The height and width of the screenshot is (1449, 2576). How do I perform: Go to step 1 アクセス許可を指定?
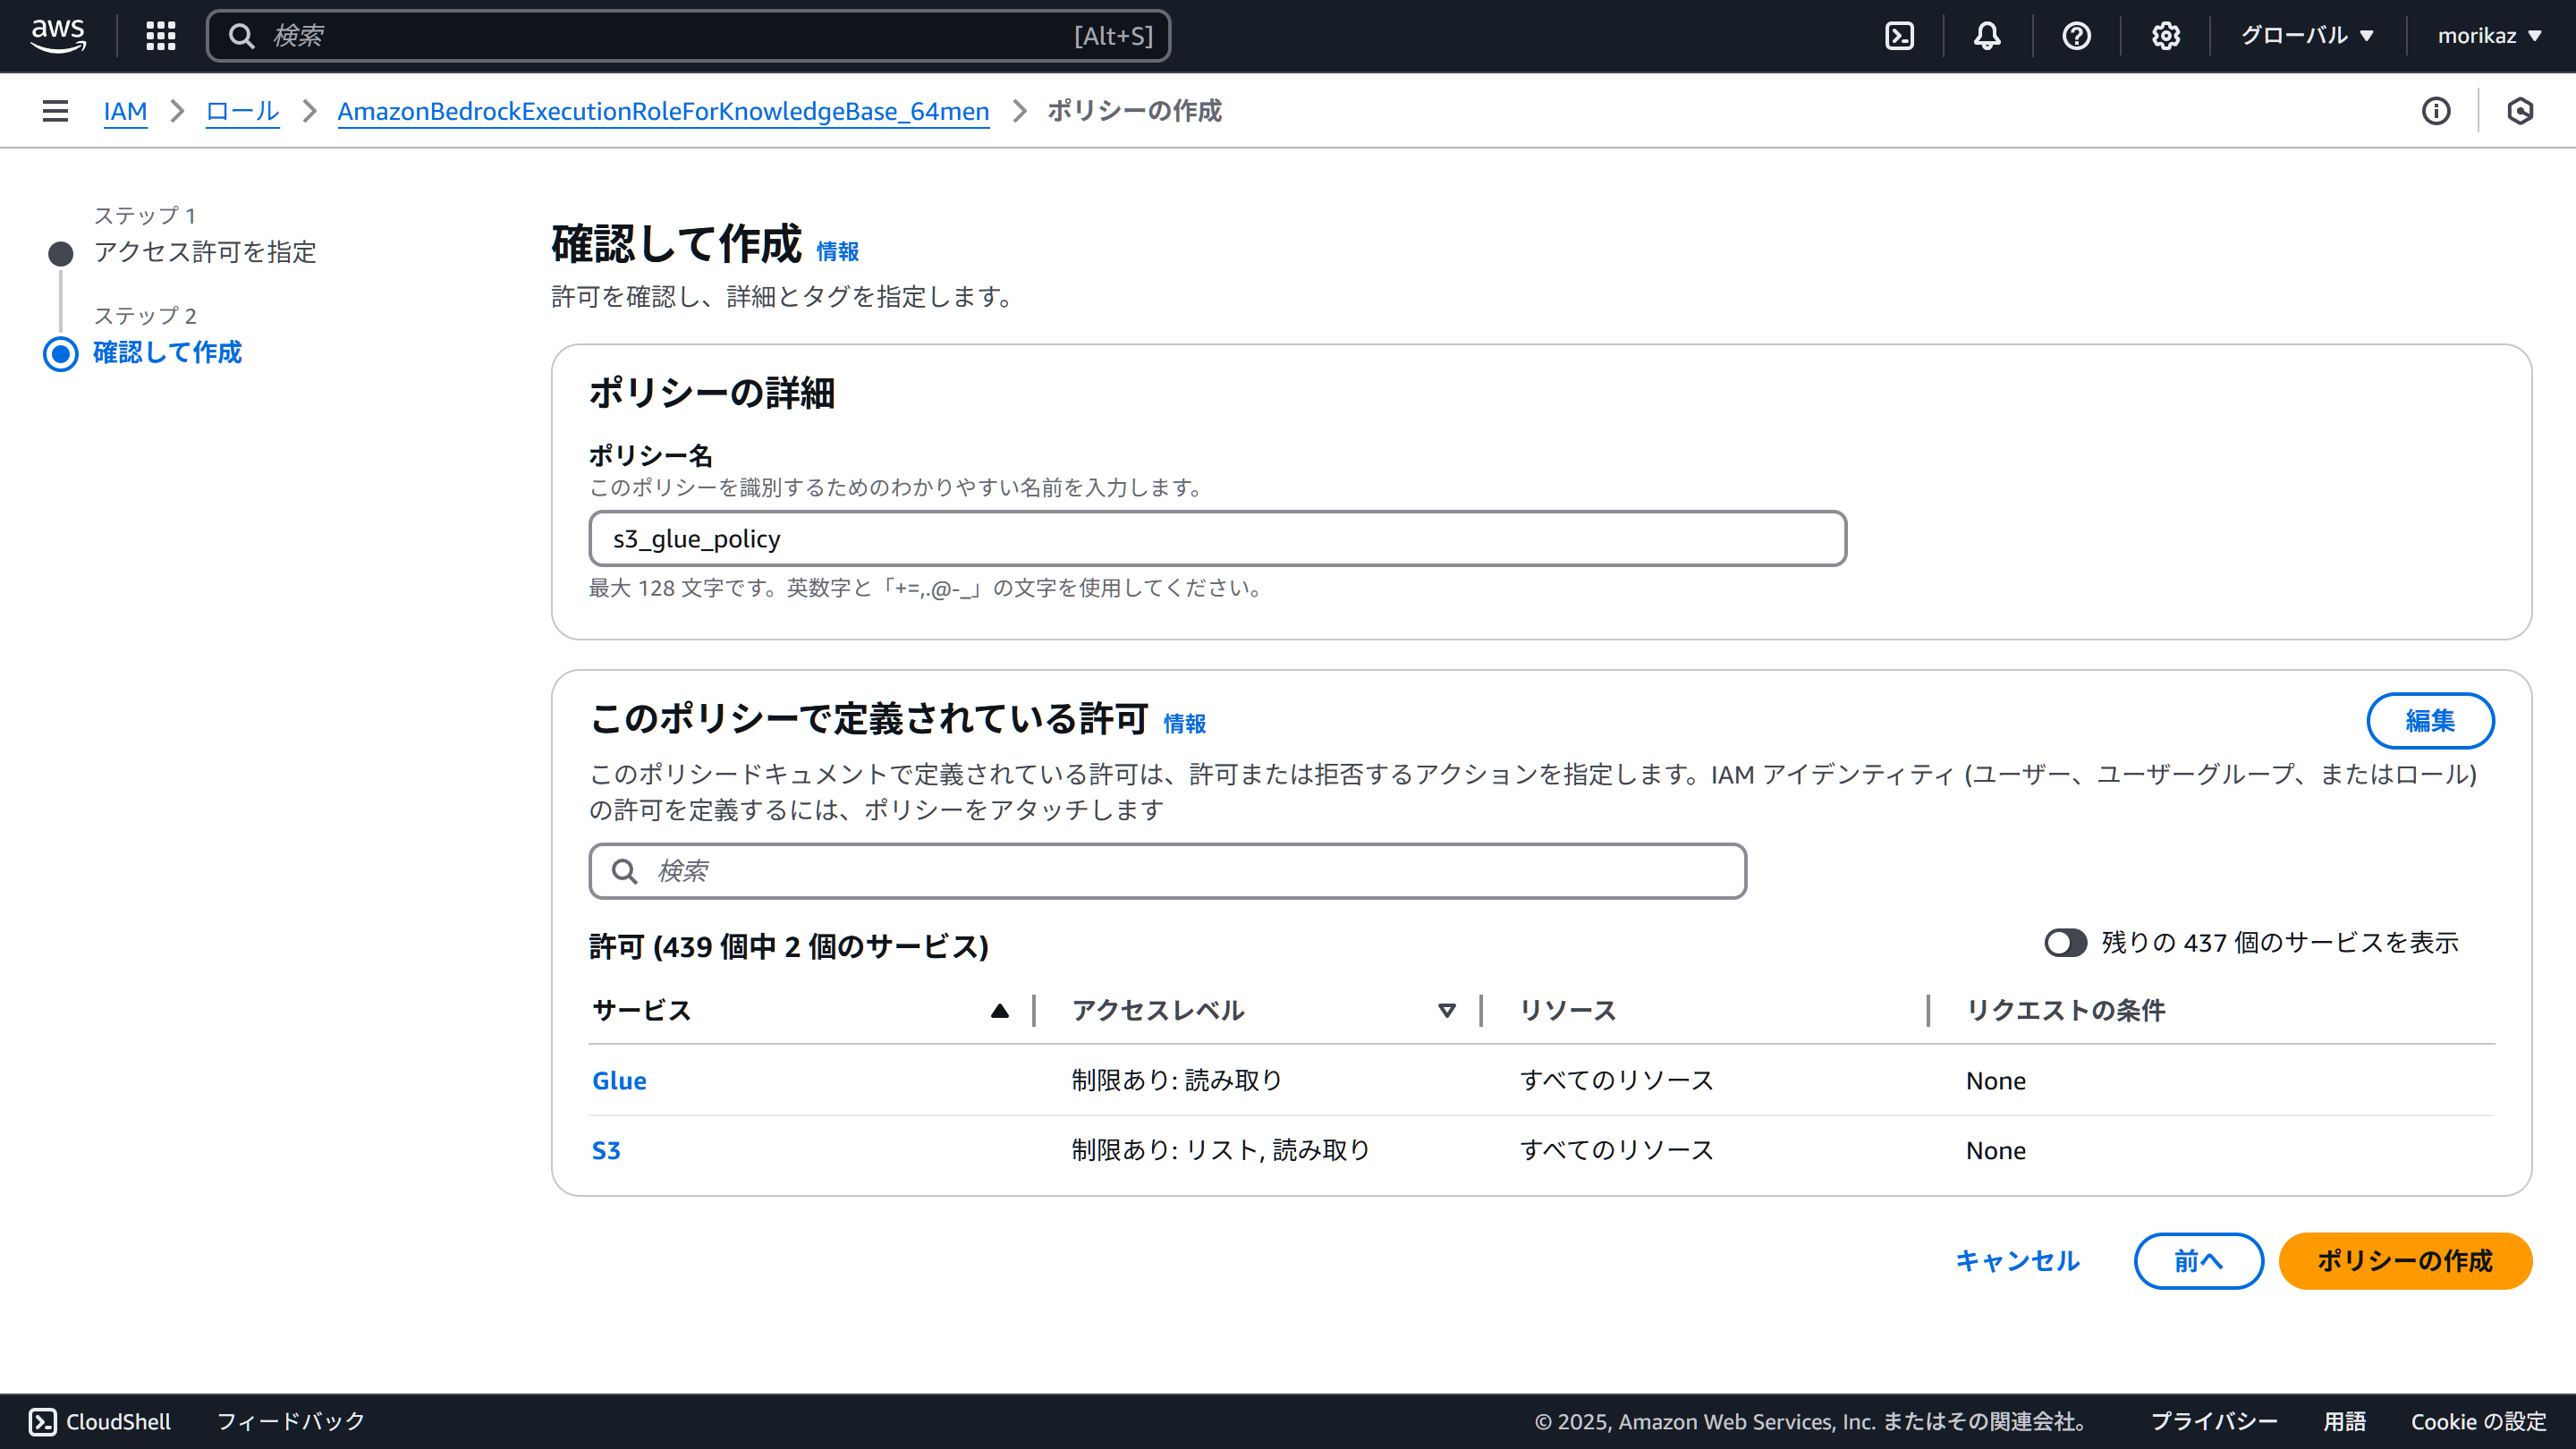205,252
